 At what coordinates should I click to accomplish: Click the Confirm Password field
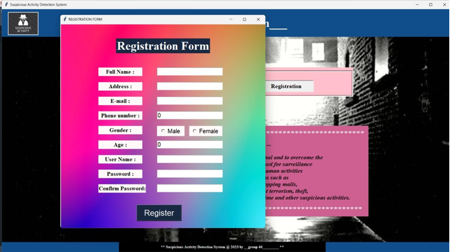[190, 189]
